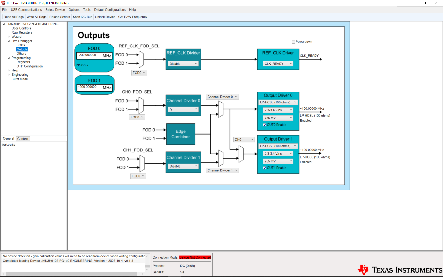
Task: Click Scan I2C Bus button
Action: click(x=82, y=17)
